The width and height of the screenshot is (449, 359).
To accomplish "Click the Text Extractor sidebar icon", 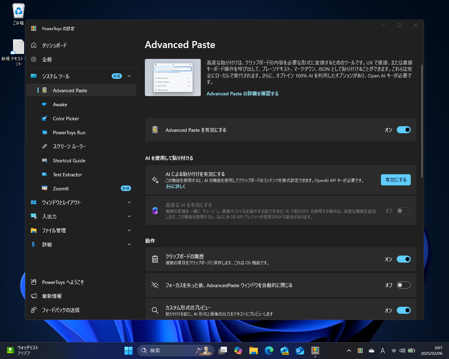I will 45,175.
